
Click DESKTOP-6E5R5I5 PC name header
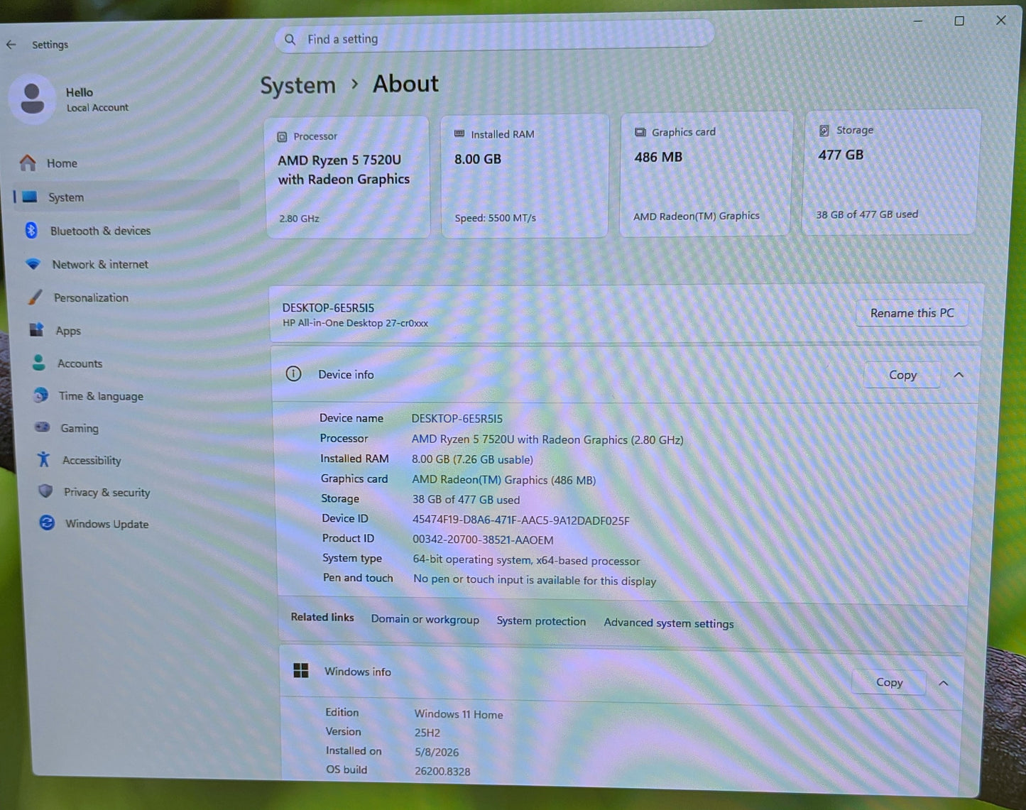pyautogui.click(x=328, y=307)
